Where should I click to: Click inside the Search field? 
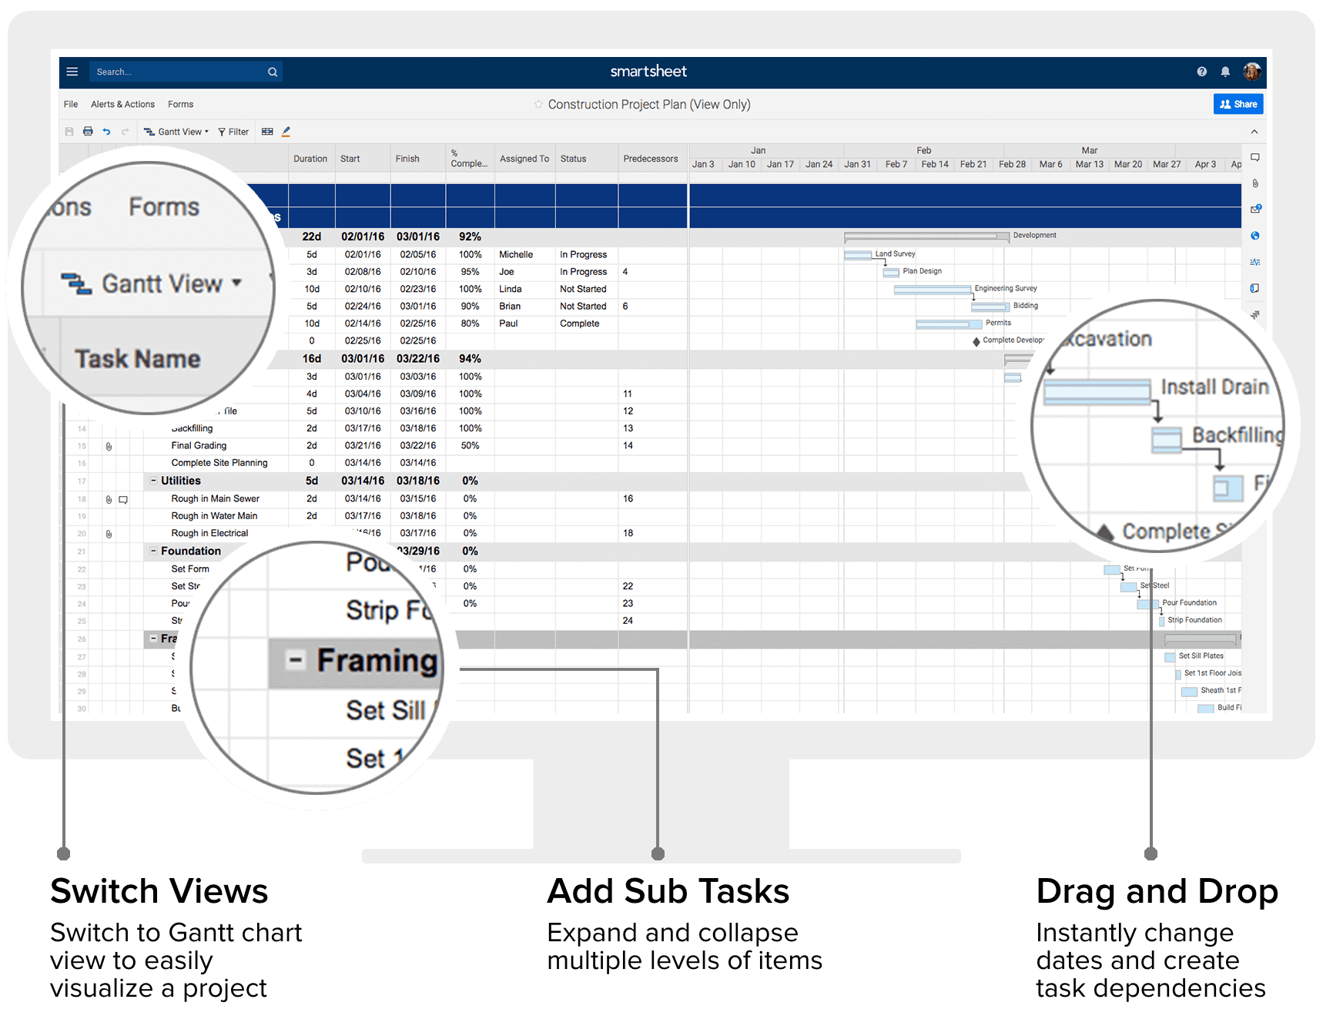(177, 71)
